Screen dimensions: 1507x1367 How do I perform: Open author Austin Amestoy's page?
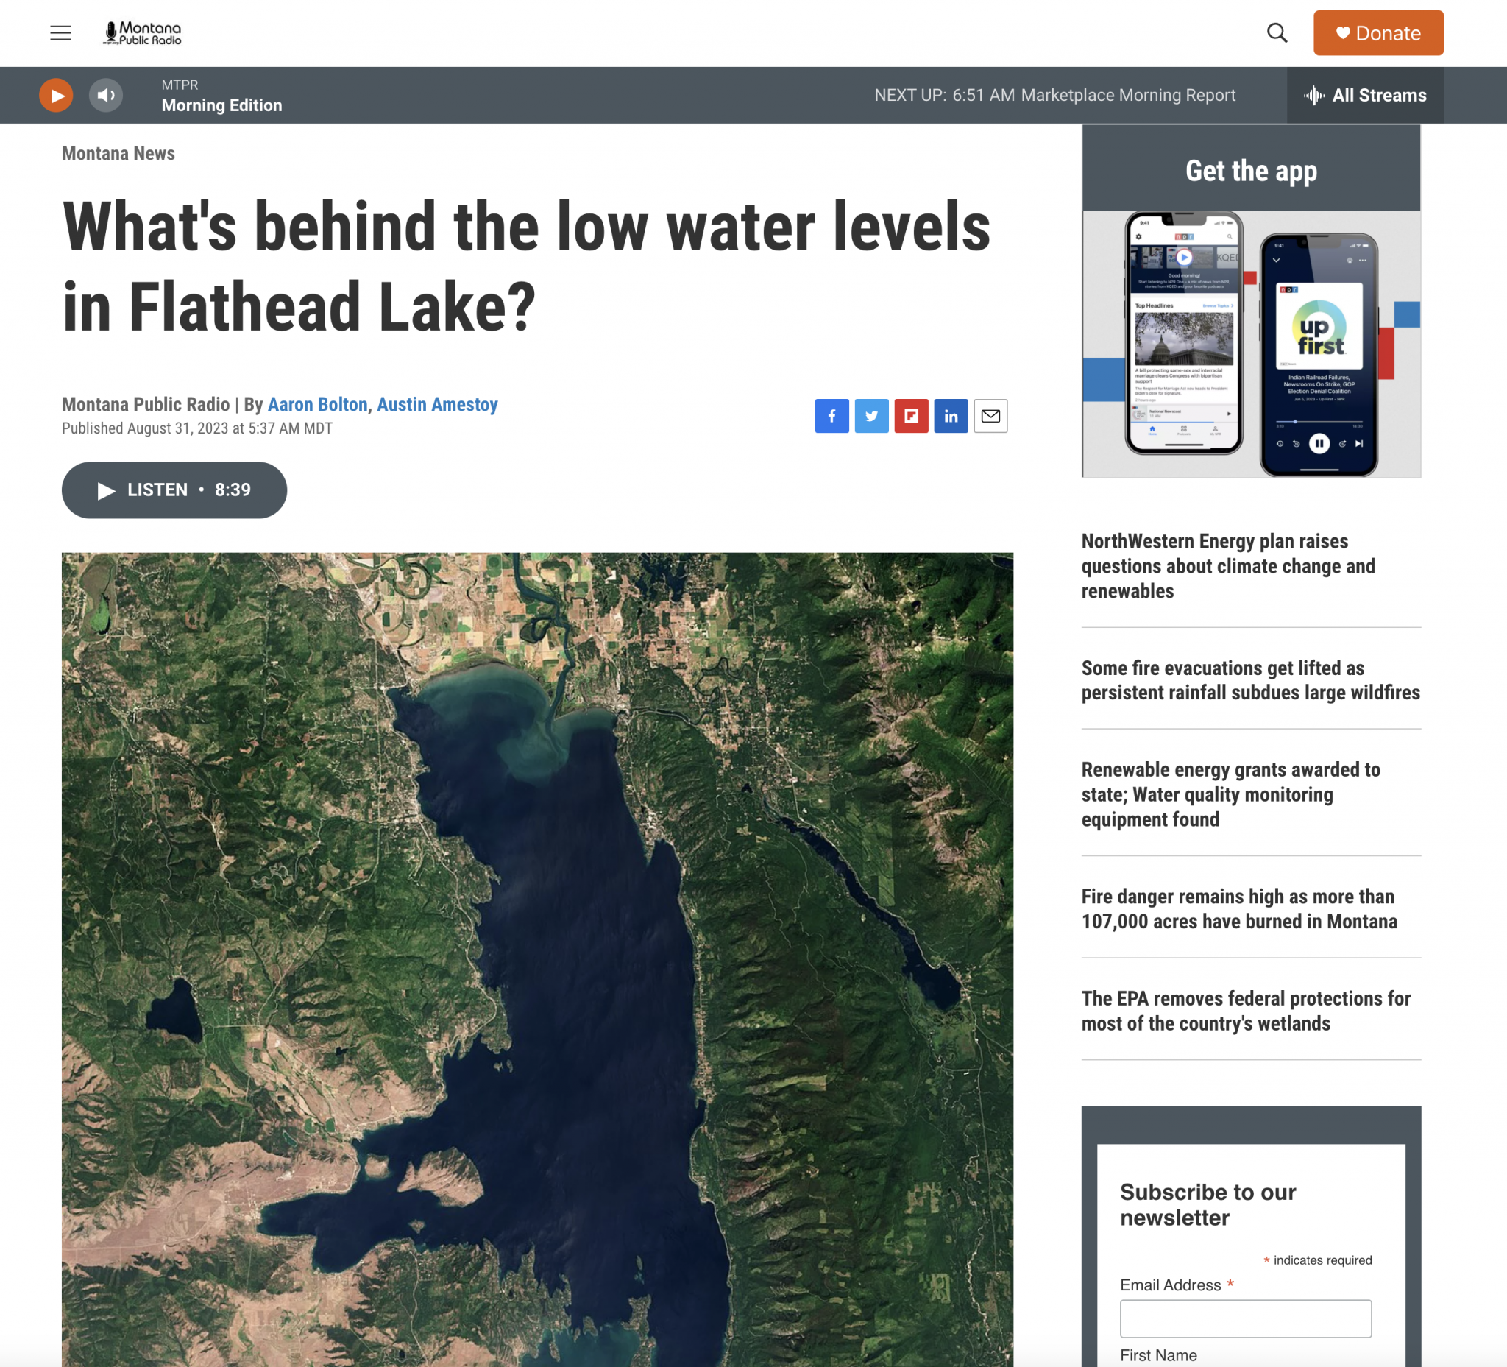tap(437, 405)
